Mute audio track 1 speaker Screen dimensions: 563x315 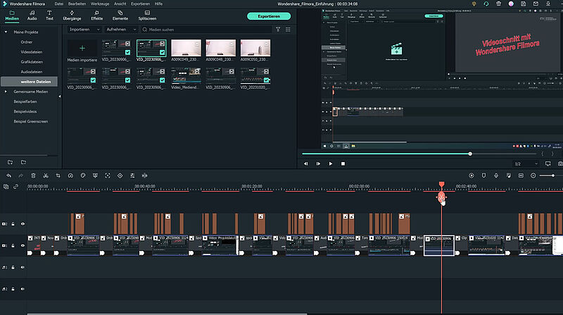(23, 267)
